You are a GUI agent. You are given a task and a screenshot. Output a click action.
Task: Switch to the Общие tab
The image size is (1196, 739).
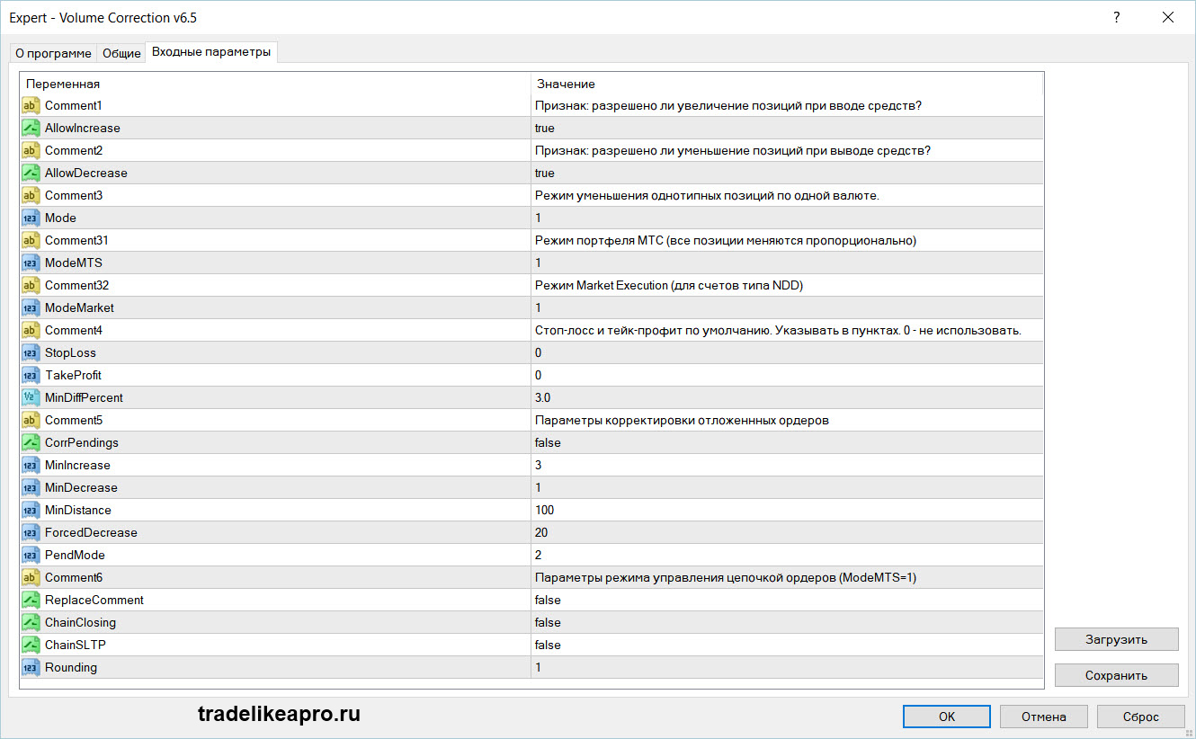point(121,53)
